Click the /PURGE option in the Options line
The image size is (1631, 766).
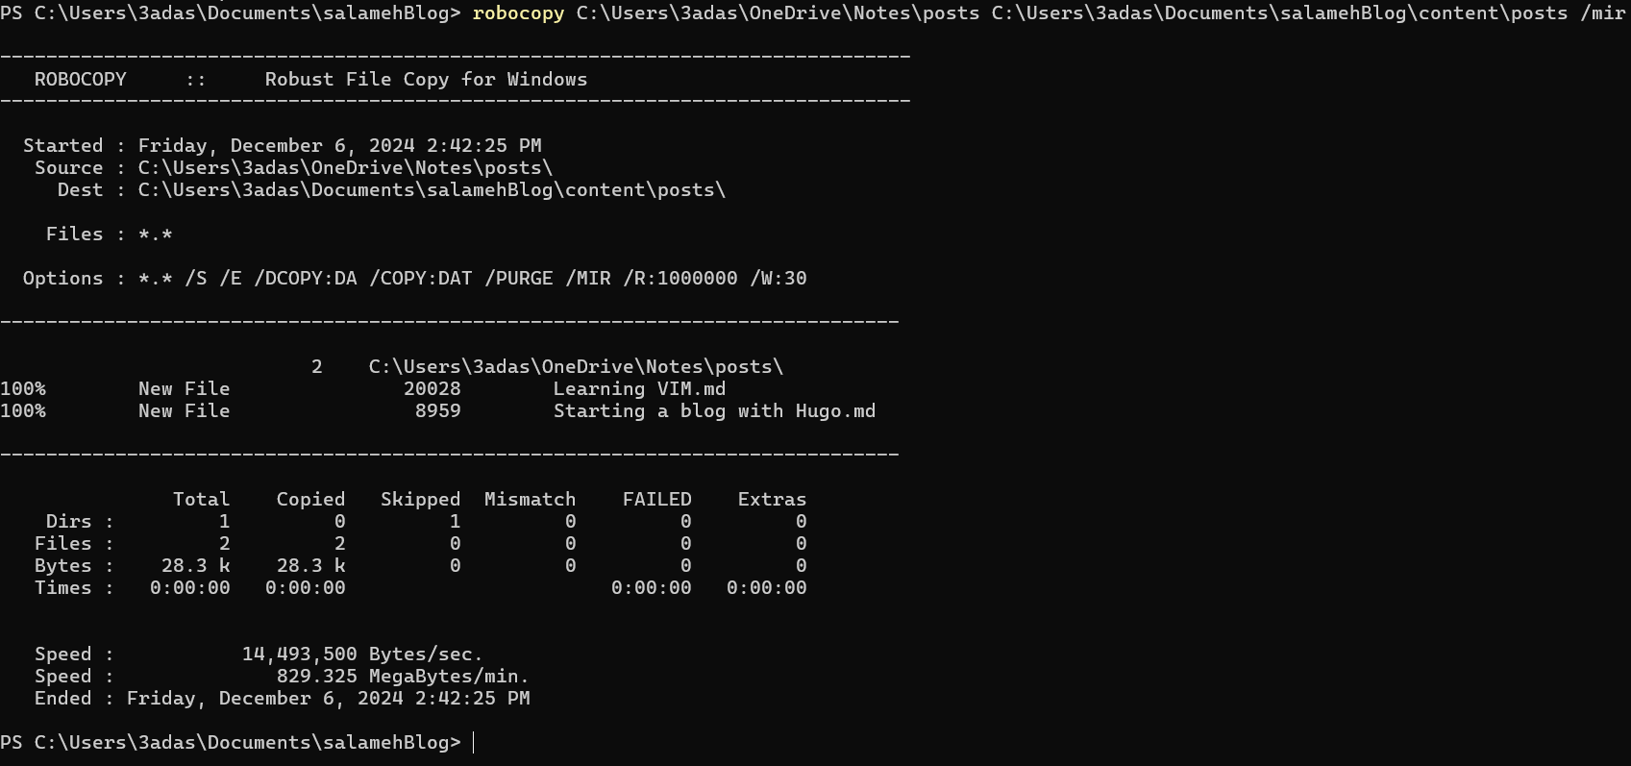[x=519, y=279]
